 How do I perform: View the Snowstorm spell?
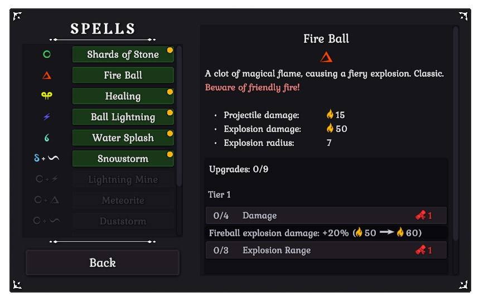pyautogui.click(x=123, y=158)
